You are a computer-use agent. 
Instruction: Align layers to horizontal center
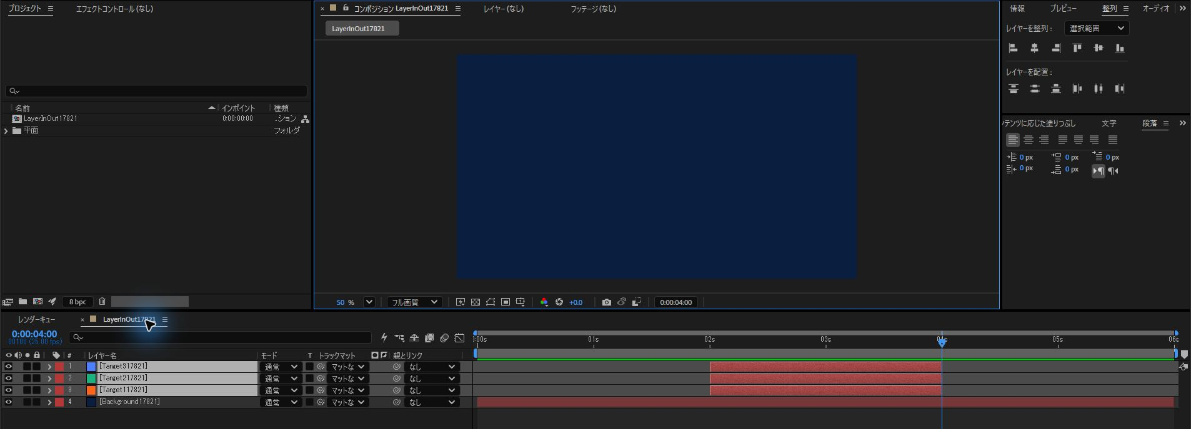tap(1035, 48)
